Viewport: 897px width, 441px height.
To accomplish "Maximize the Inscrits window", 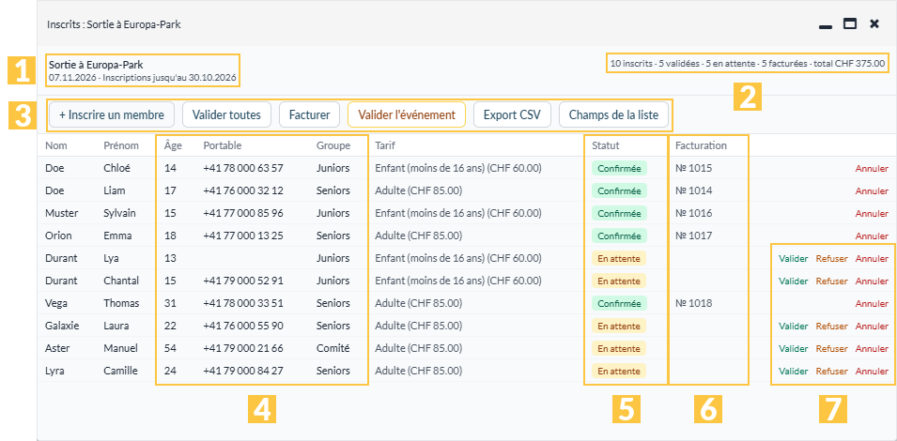I will pos(850,24).
